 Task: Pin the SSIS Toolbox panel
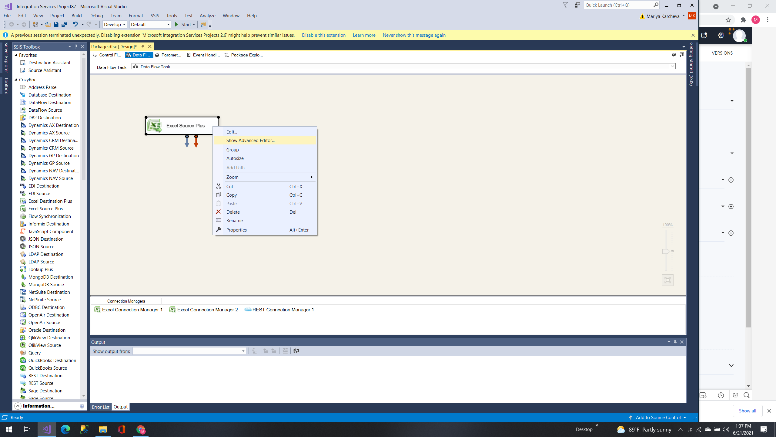tap(76, 47)
